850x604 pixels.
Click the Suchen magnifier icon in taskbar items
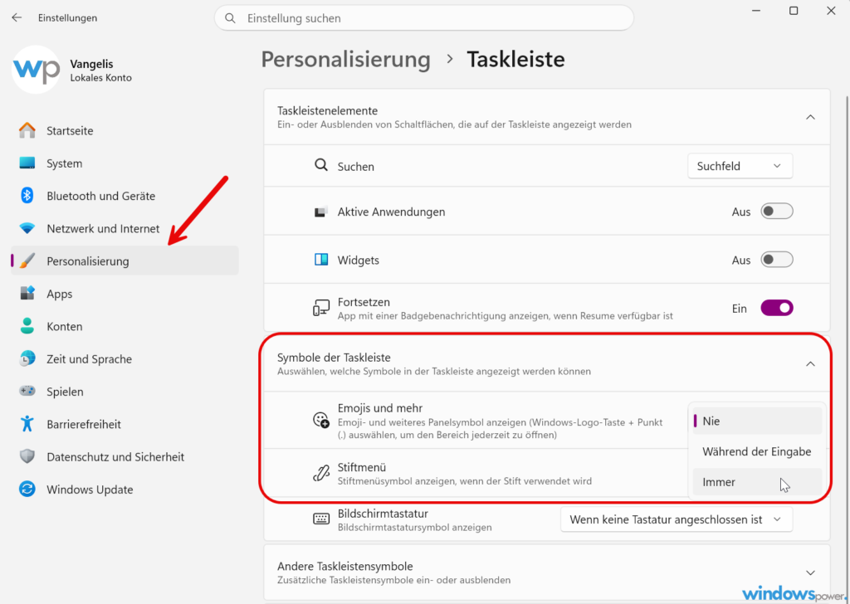tap(321, 165)
